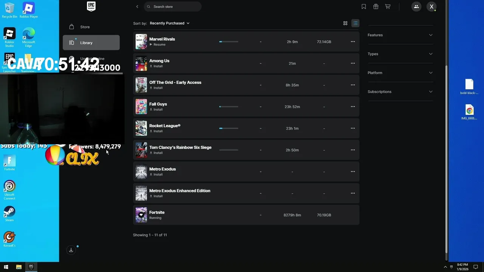Open options menu for Fall Guys
Image resolution: width=484 pixels, height=272 pixels.
[353, 107]
